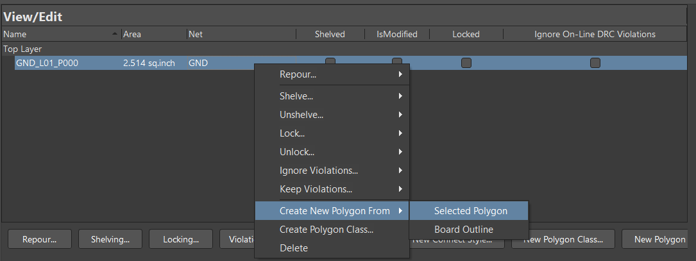Screen dimensions: 696x261
Task: Click the New Polygon Class button
Action: pyautogui.click(x=563, y=239)
